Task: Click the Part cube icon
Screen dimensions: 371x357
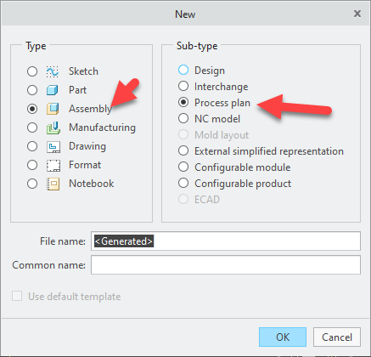Action: (x=53, y=90)
